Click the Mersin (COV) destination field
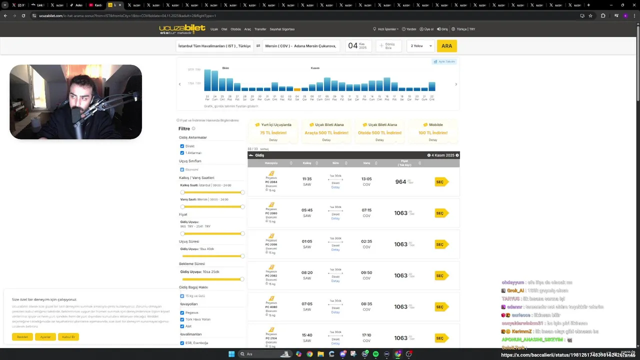This screenshot has width=640, height=360. tap(302, 46)
